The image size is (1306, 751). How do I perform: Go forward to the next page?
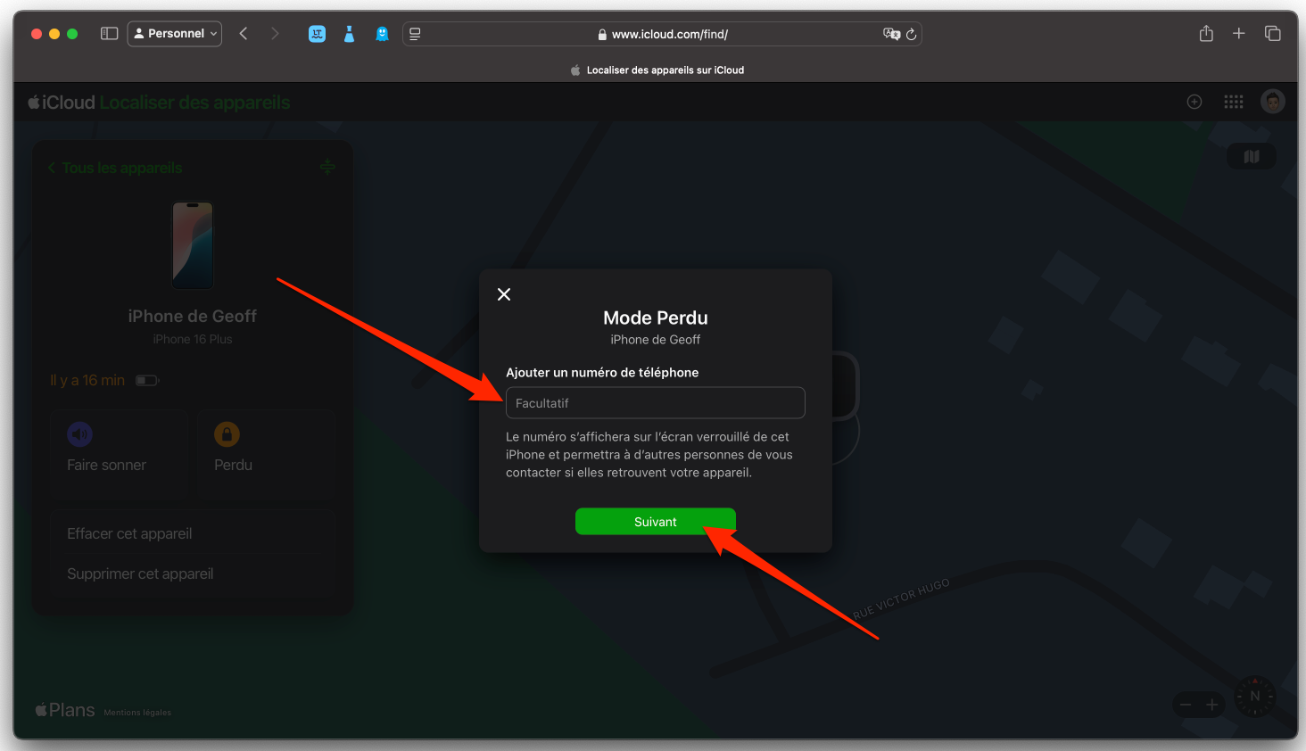click(x=275, y=34)
